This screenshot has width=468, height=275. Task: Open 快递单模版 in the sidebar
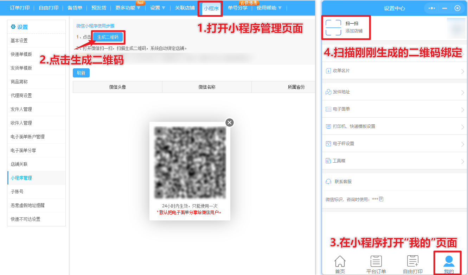[x=36, y=54]
